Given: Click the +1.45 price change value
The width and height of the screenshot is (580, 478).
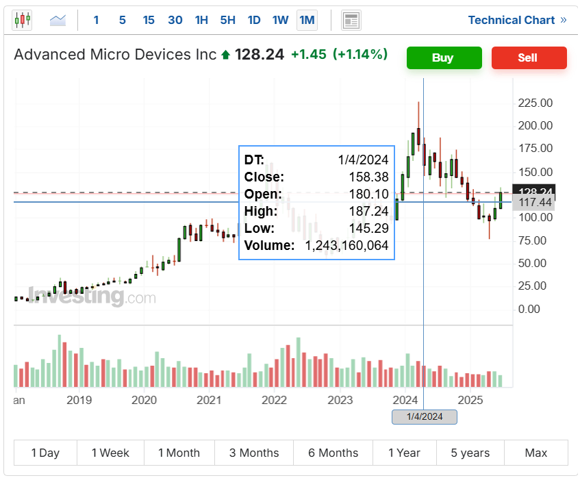Looking at the screenshot, I should click(309, 54).
